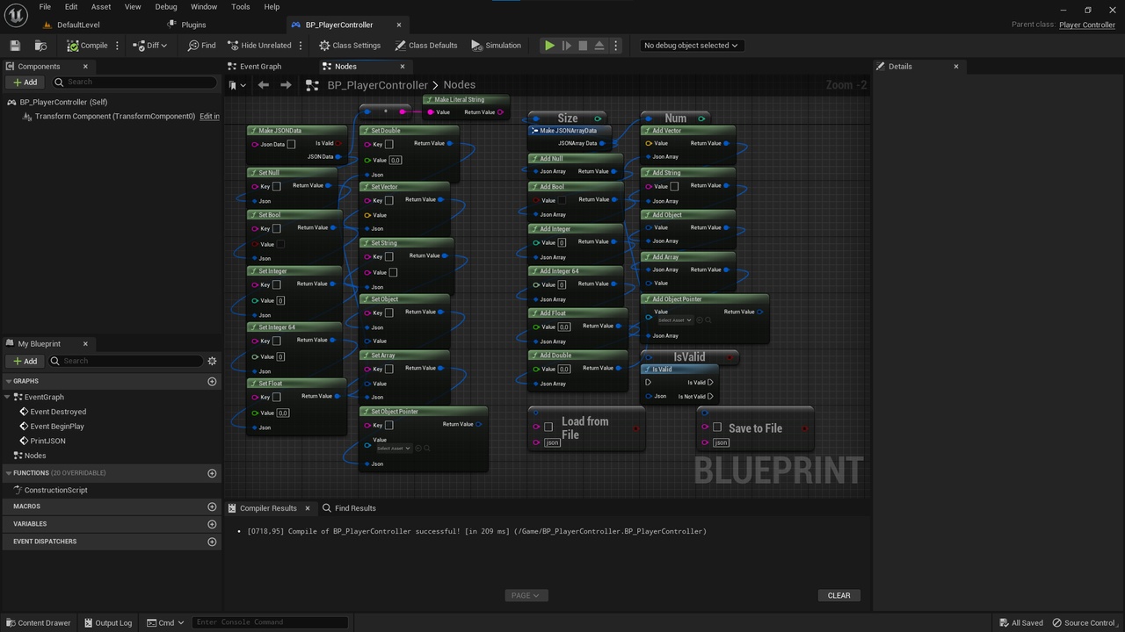Click Value field on Set Integer node

click(280, 300)
